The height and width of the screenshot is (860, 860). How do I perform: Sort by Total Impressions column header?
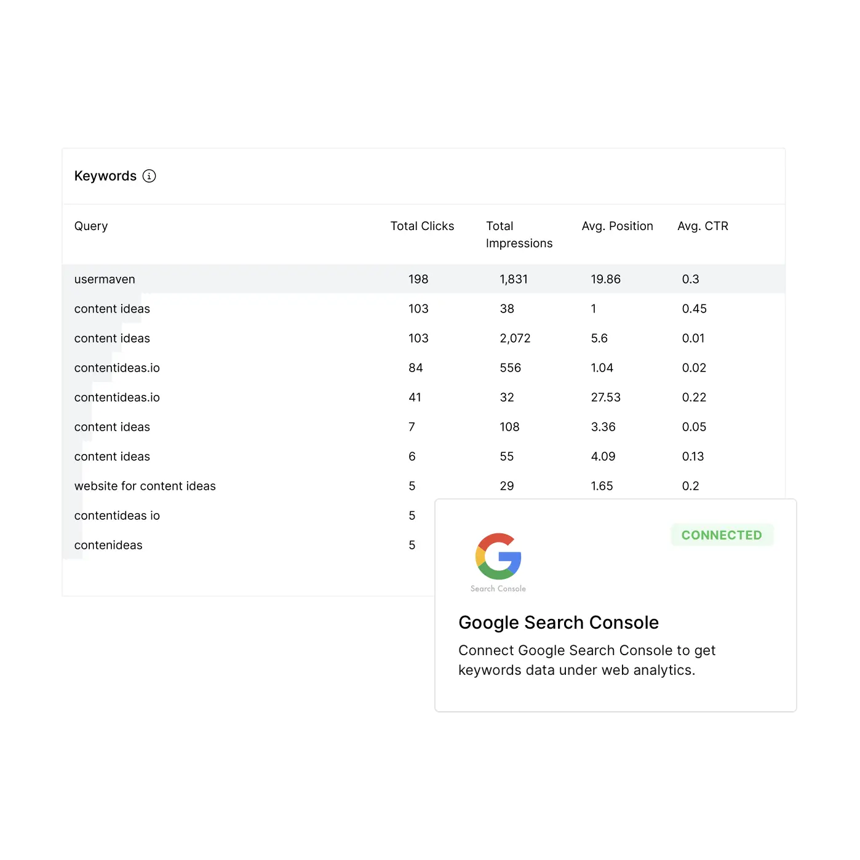point(519,234)
